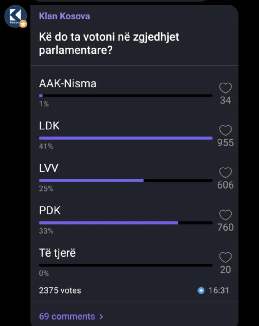Click the Të tjerë option label
259x326 pixels.
(57, 253)
